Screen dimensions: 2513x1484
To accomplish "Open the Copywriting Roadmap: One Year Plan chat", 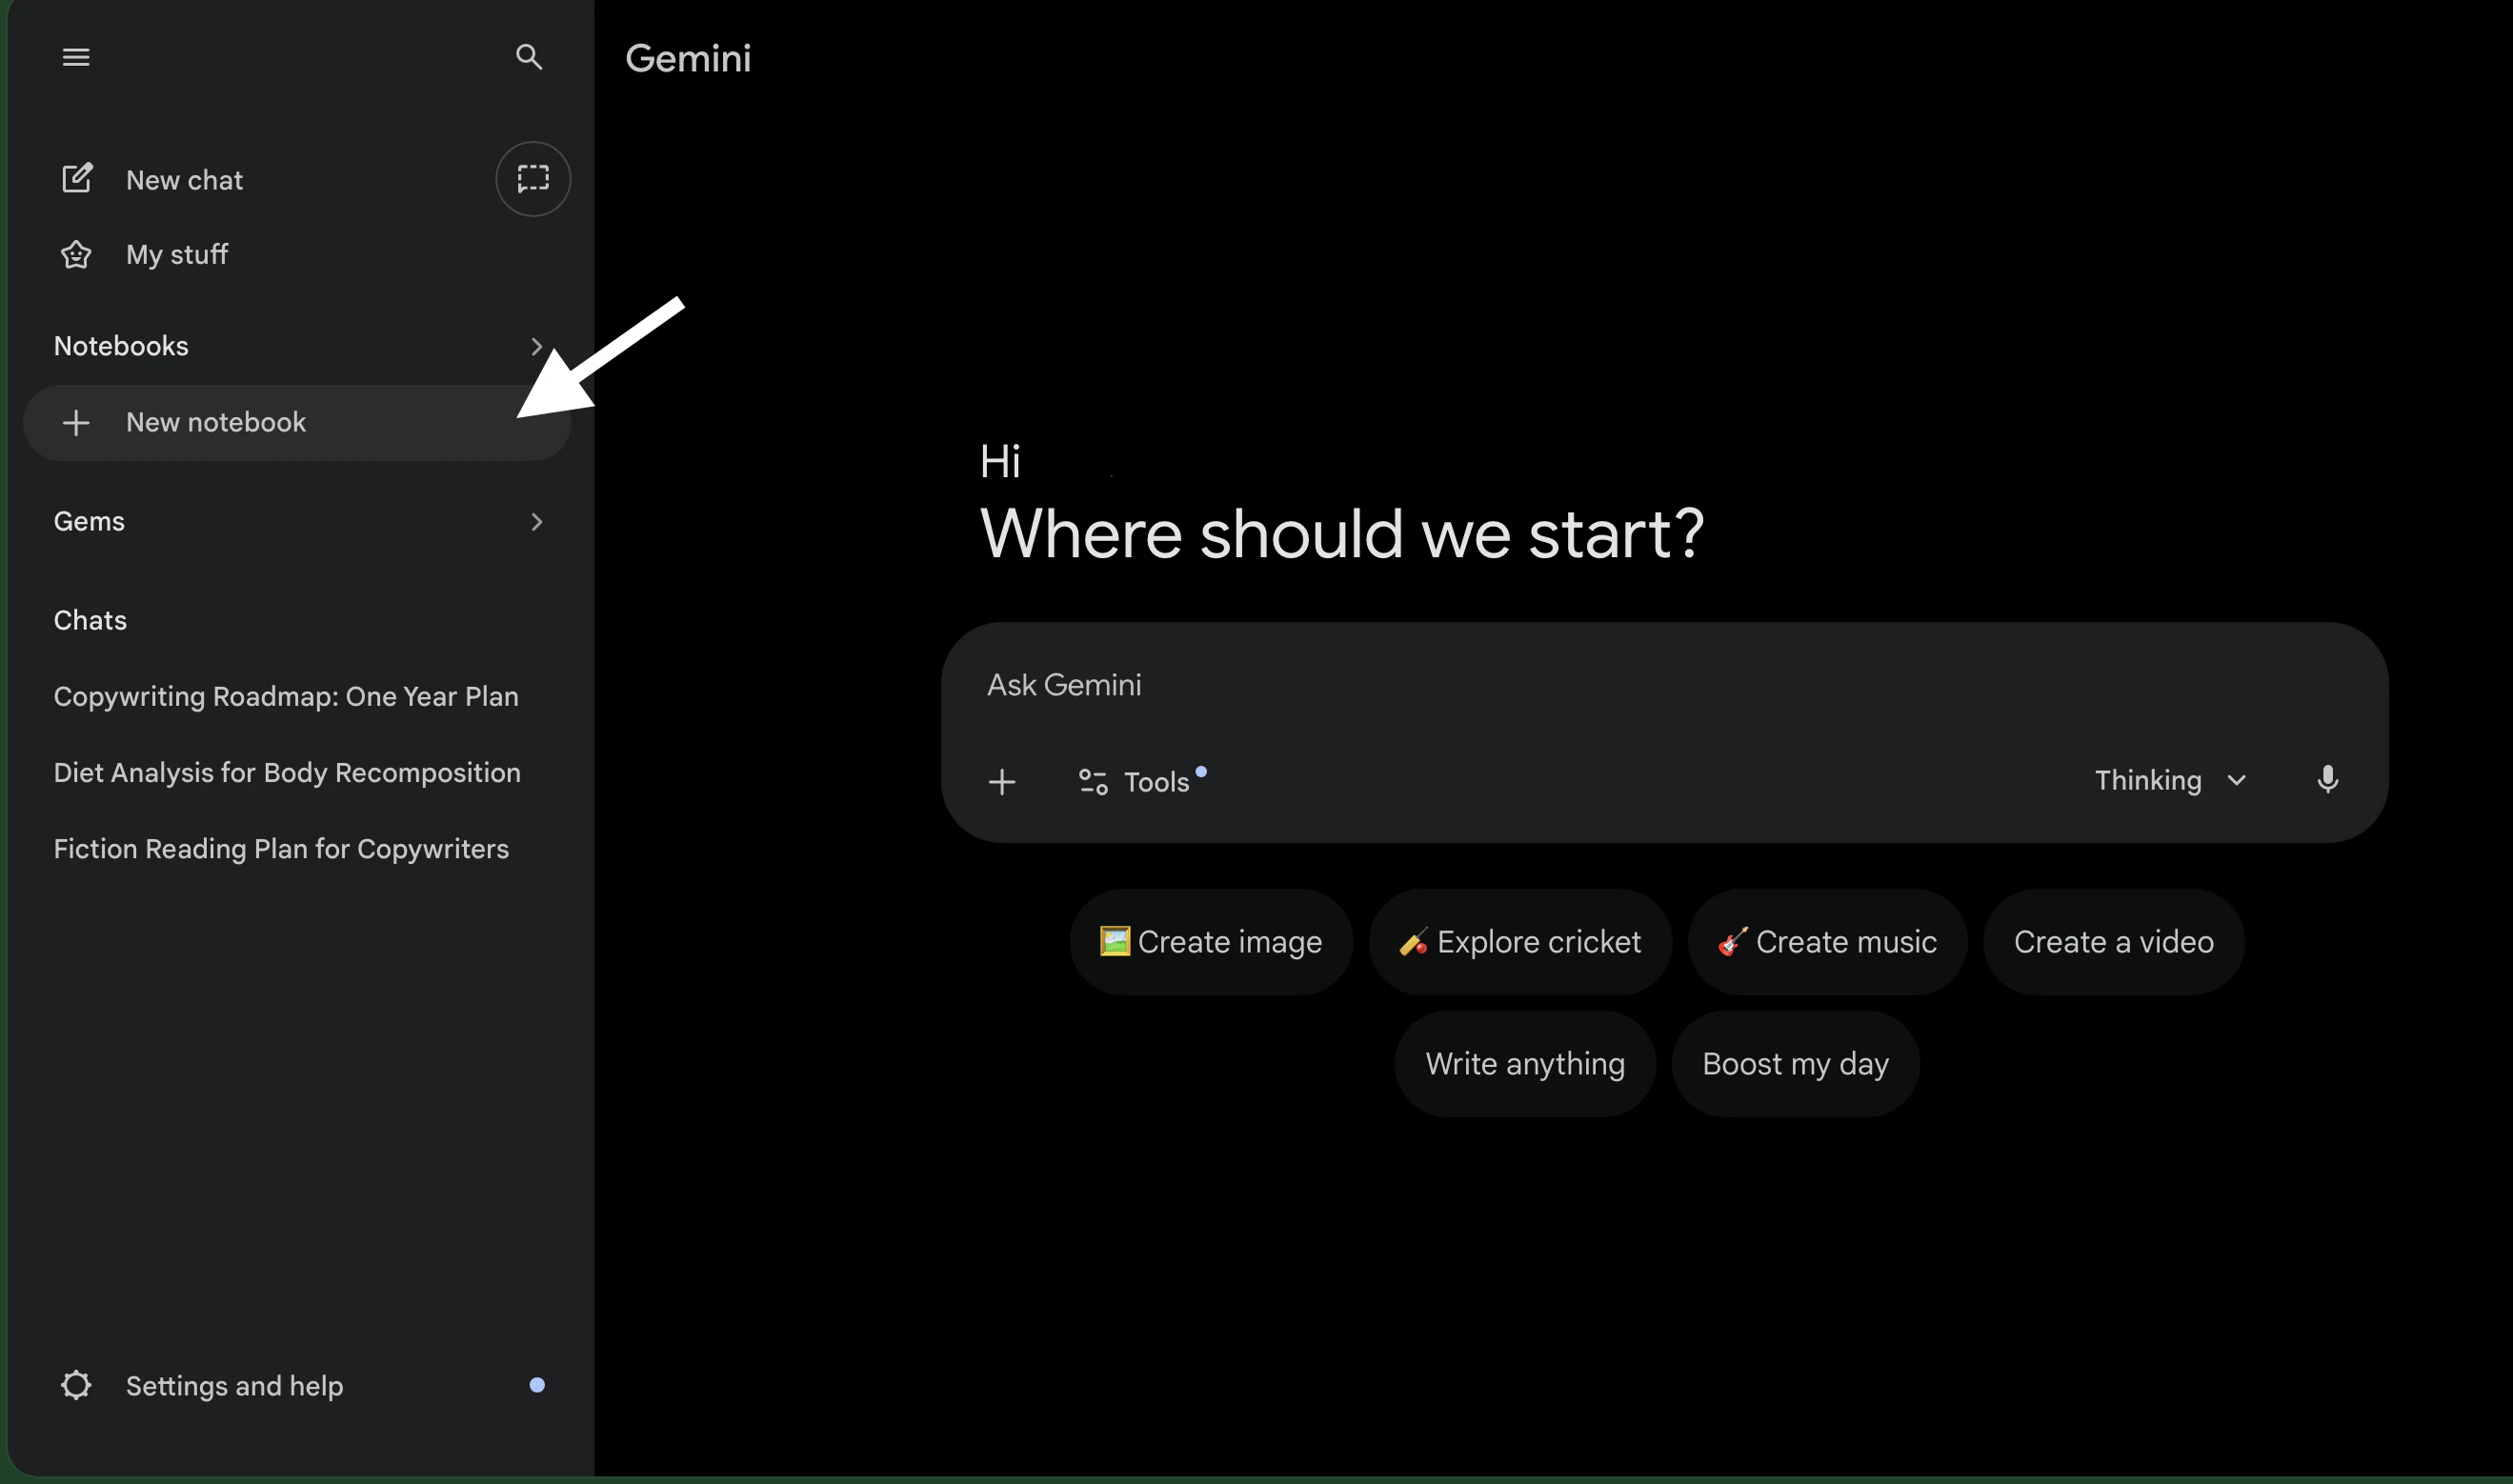I will (x=286, y=696).
